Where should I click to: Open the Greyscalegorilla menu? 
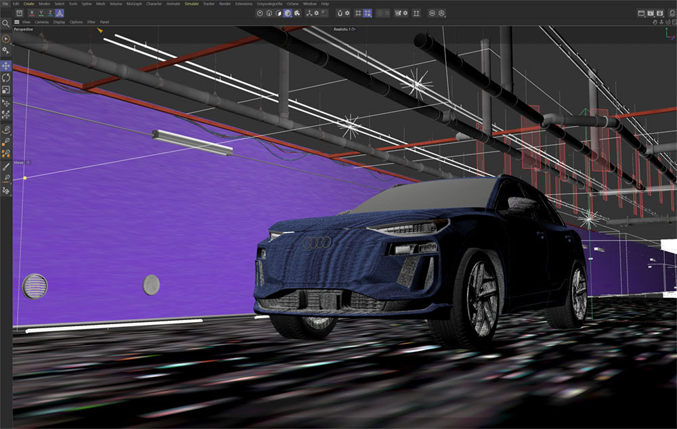(x=269, y=3)
